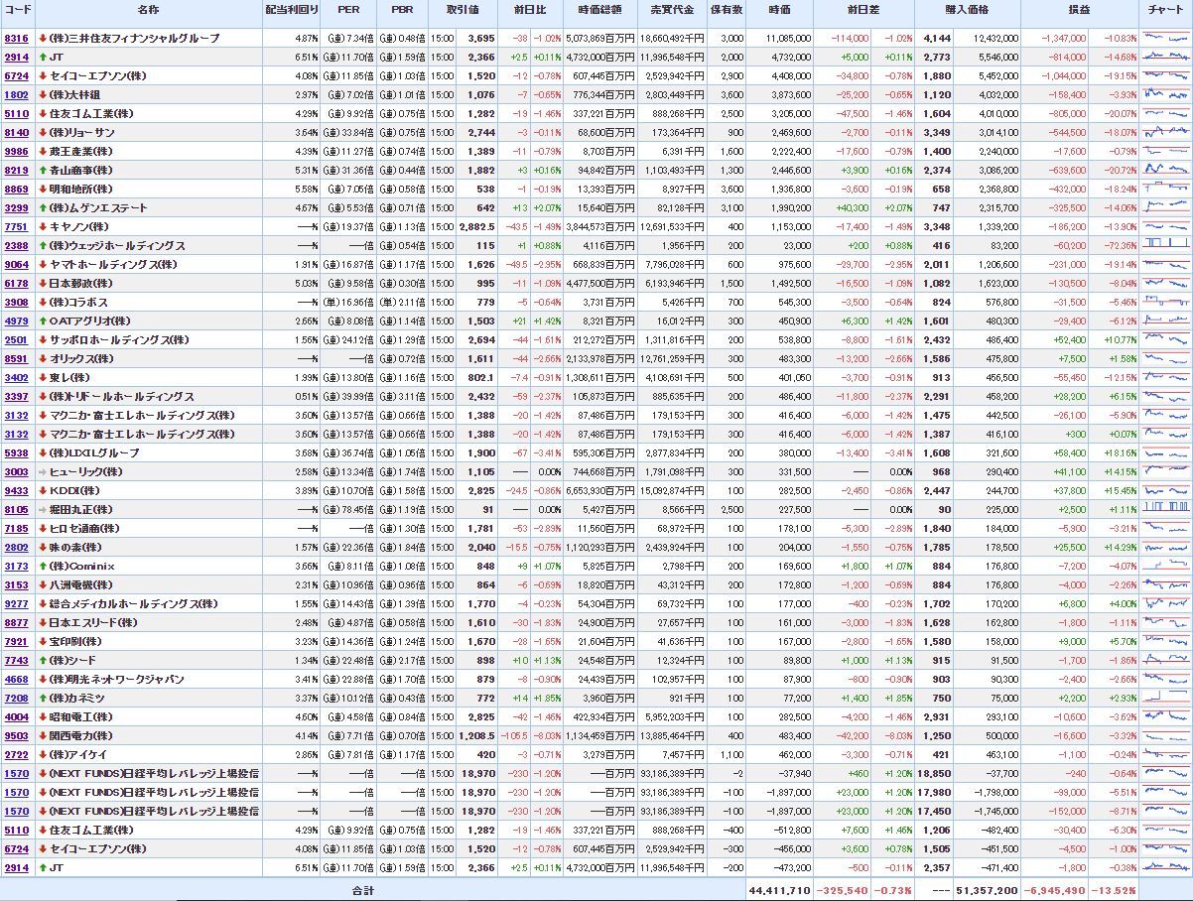Click the up arrow icon beside OATアグリオ
This screenshot has width=1193, height=901.
(x=43, y=321)
